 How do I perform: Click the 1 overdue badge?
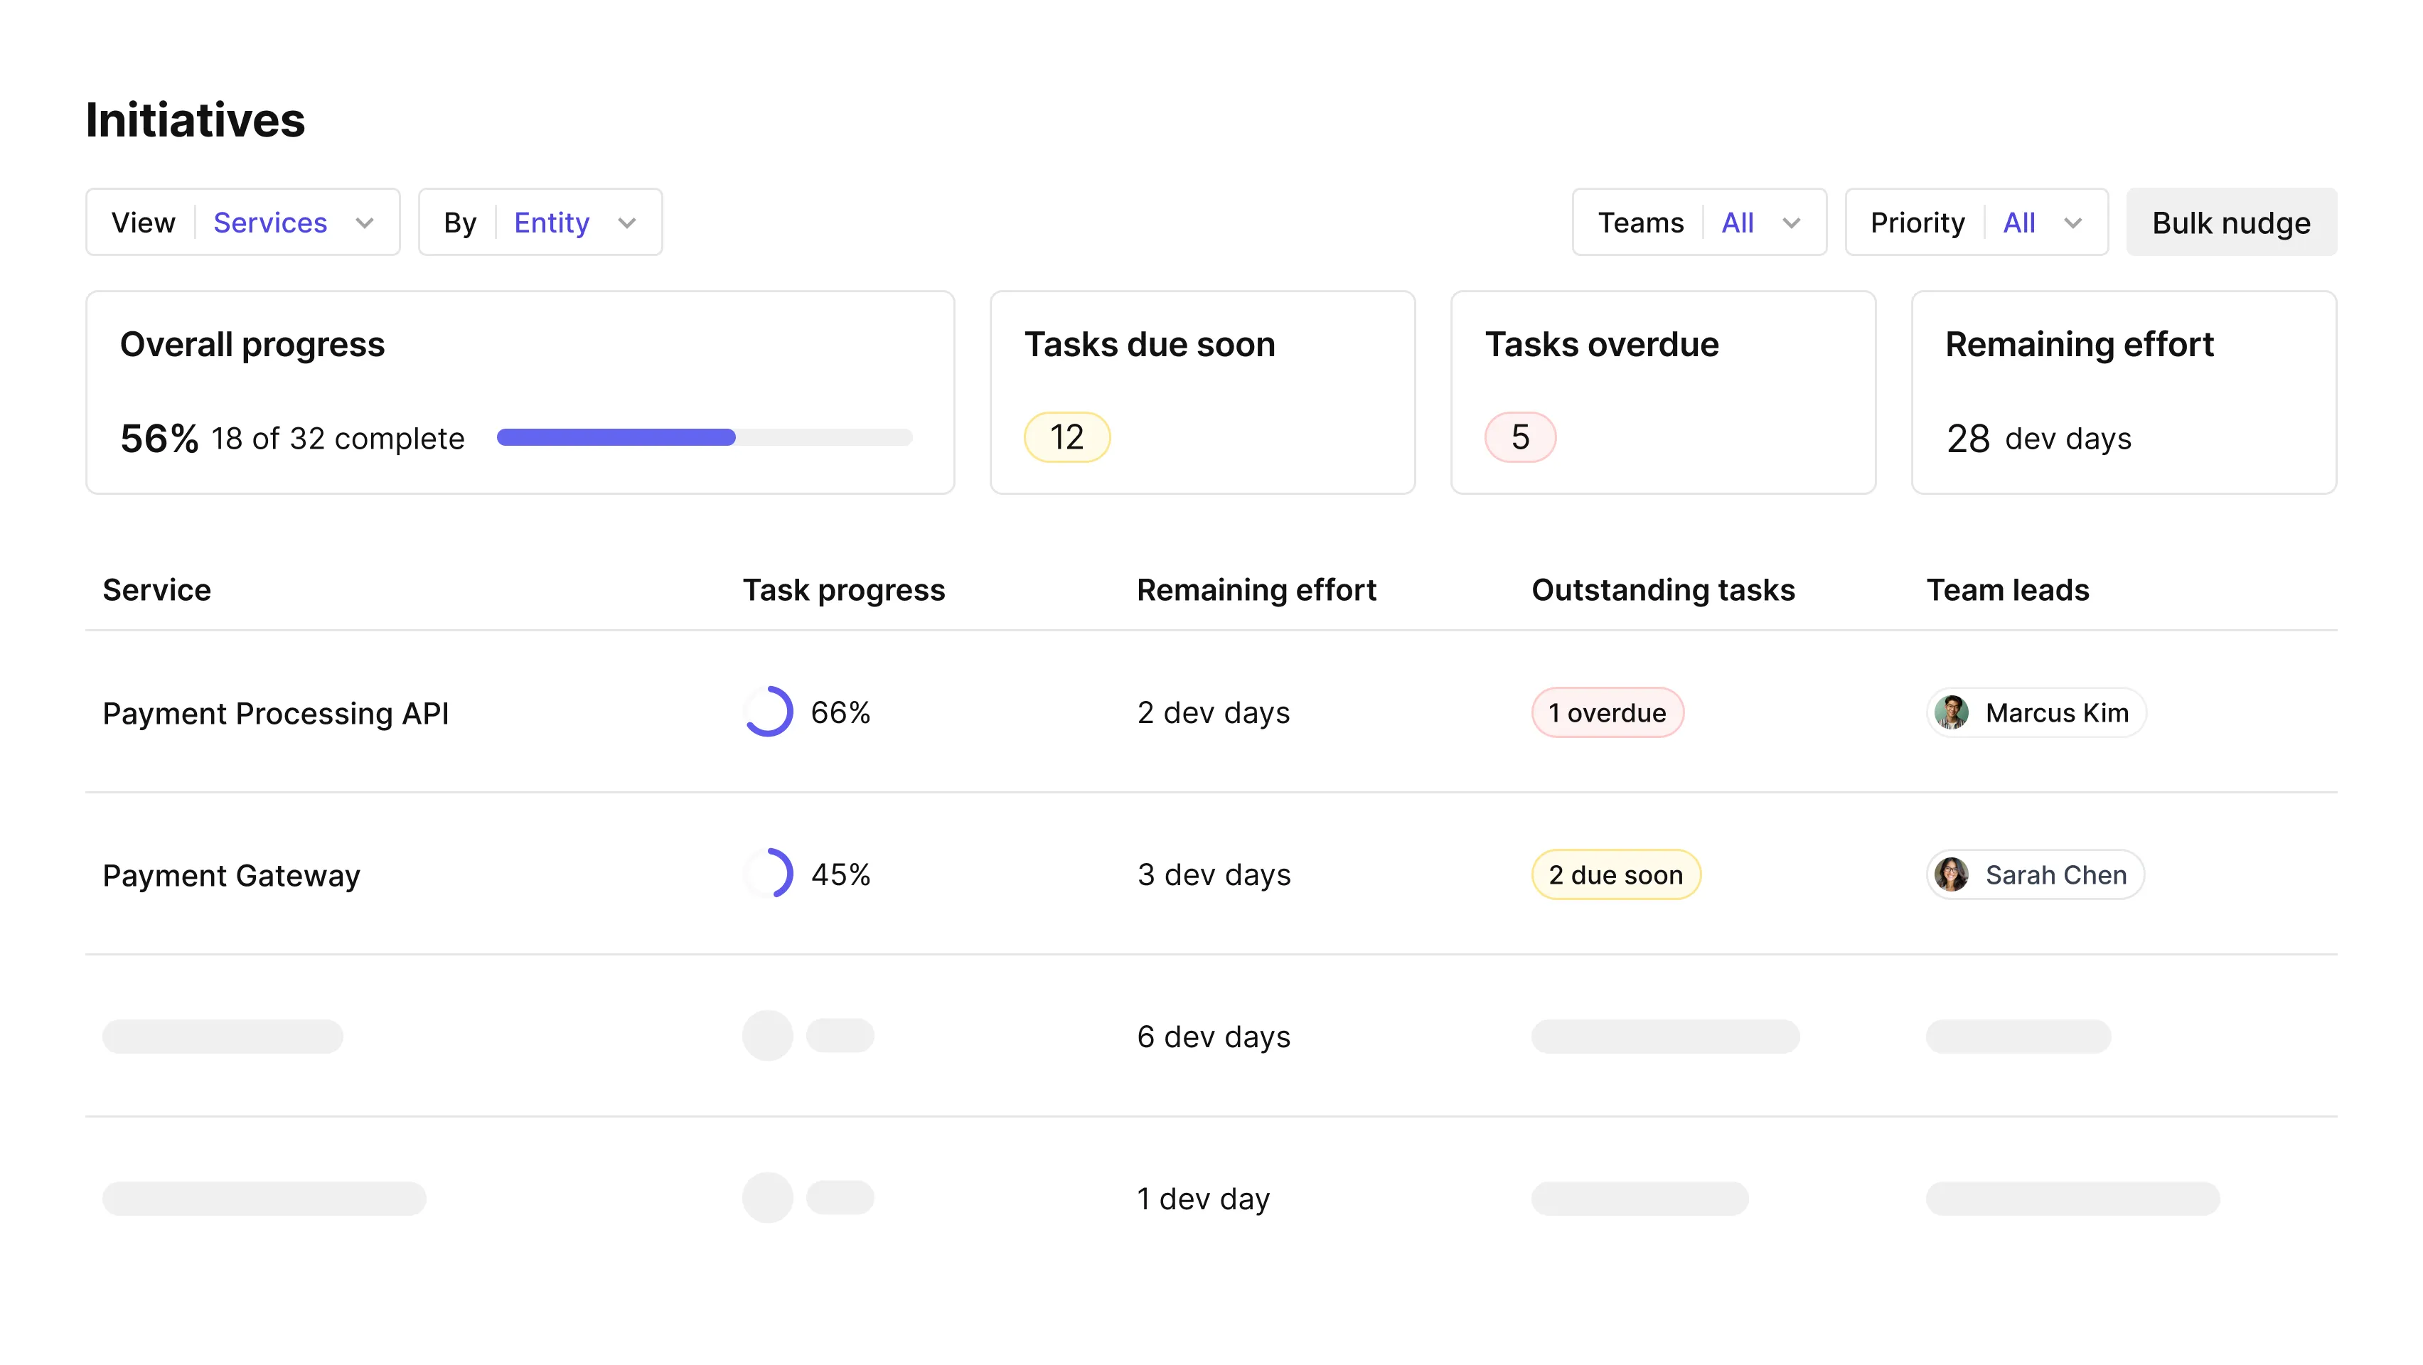coord(1607,712)
